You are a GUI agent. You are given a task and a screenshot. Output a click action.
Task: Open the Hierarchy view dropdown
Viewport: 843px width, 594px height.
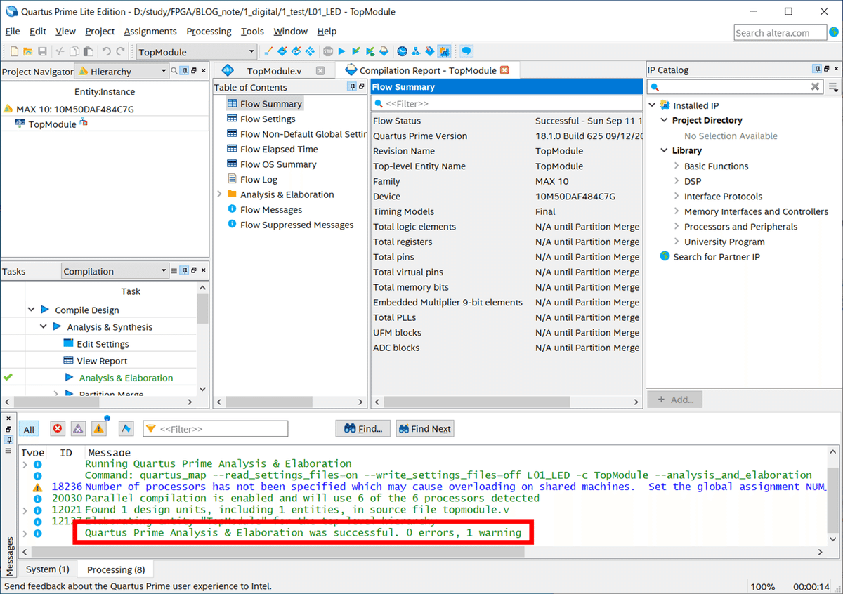pyautogui.click(x=122, y=71)
